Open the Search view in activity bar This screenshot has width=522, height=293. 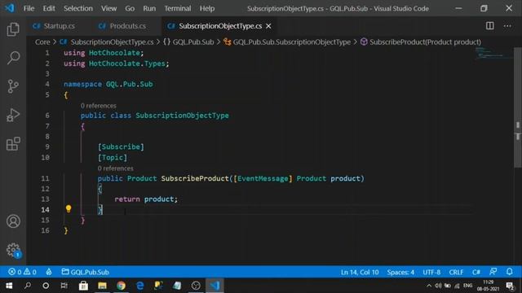pos(13,58)
